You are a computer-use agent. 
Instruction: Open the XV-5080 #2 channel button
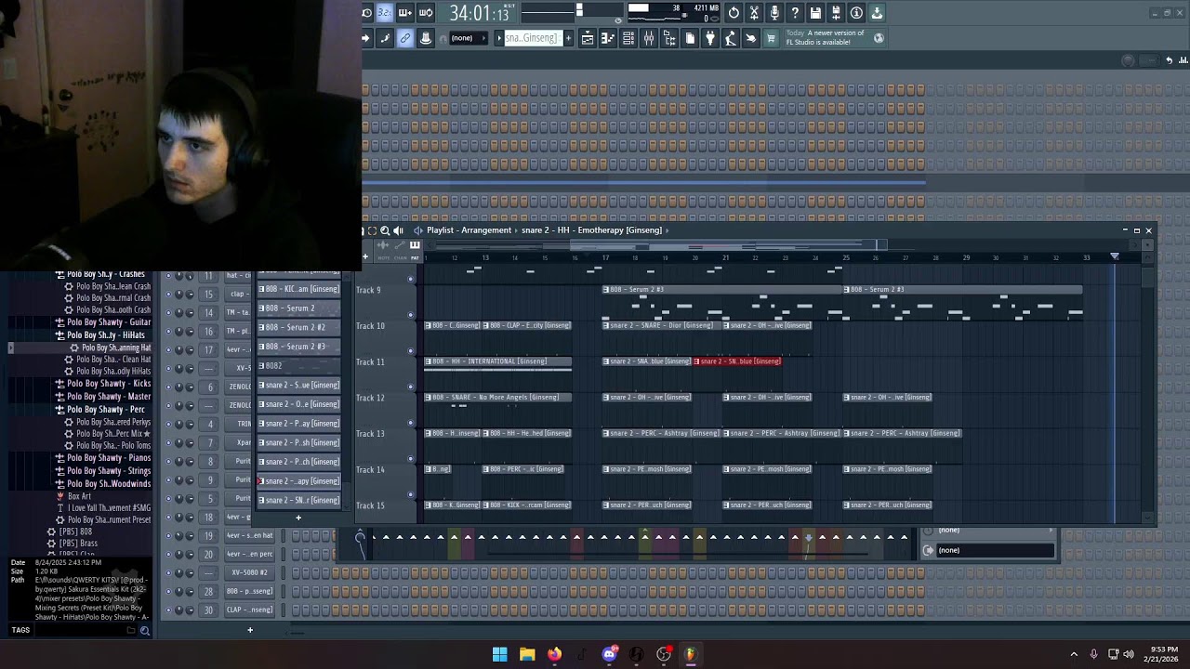point(249,573)
